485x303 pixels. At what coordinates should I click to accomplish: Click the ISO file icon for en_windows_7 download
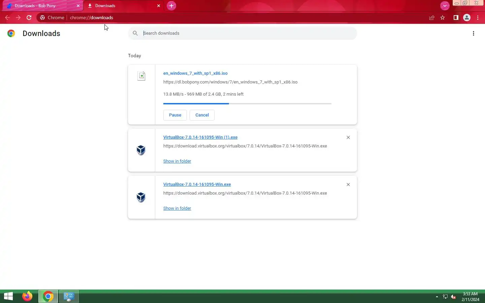tap(141, 76)
